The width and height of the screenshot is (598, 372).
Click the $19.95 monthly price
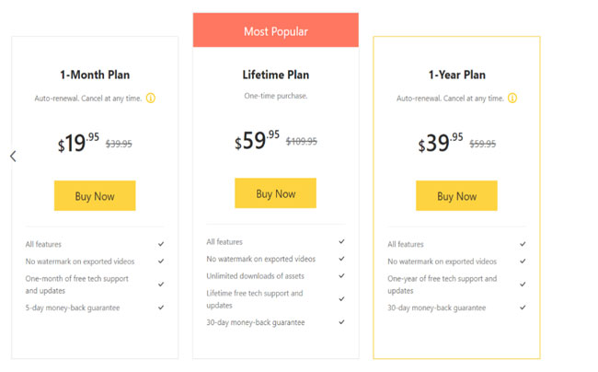pos(78,143)
